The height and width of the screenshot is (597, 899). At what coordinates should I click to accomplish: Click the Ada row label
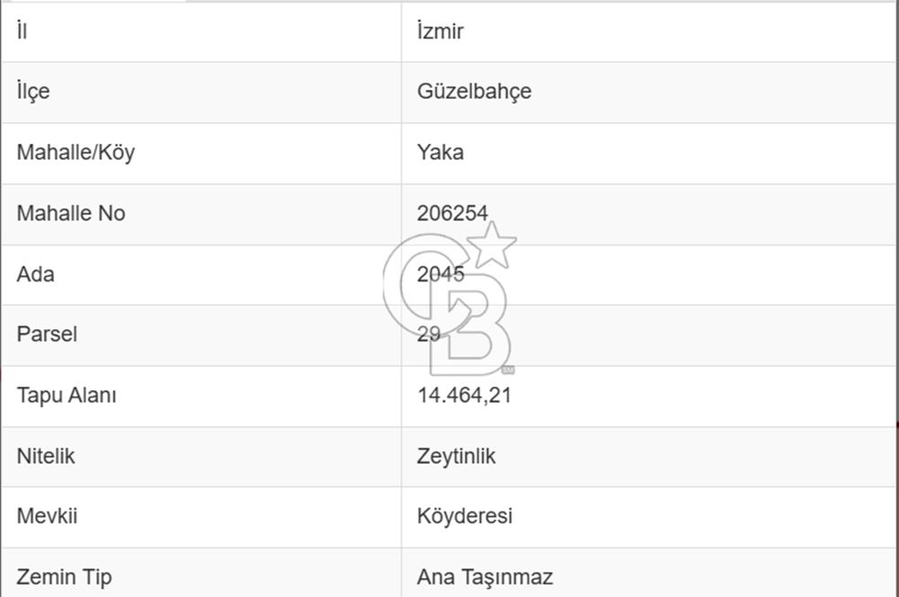click(35, 274)
